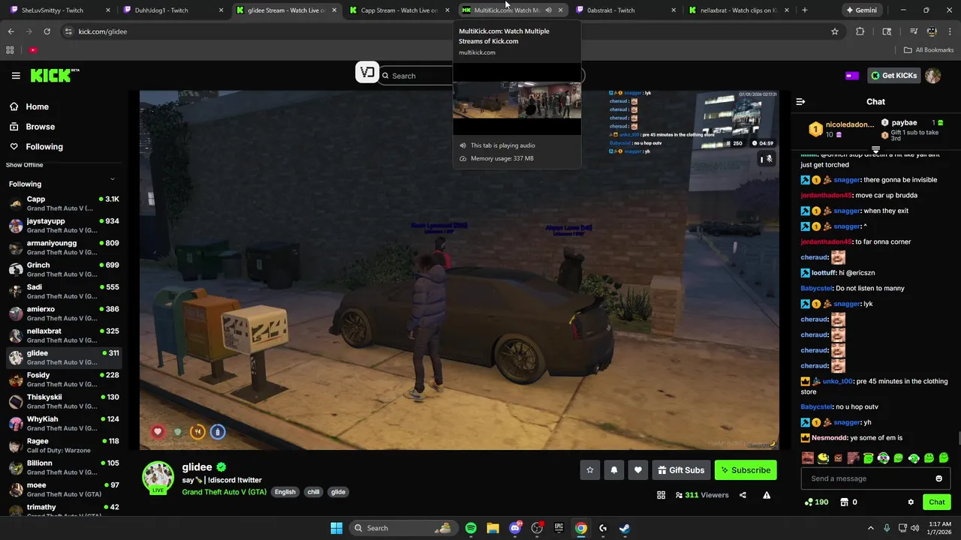Screen dimensions: 961x540
Task: Open Capp channel in Following list
Action: tap(64, 204)
